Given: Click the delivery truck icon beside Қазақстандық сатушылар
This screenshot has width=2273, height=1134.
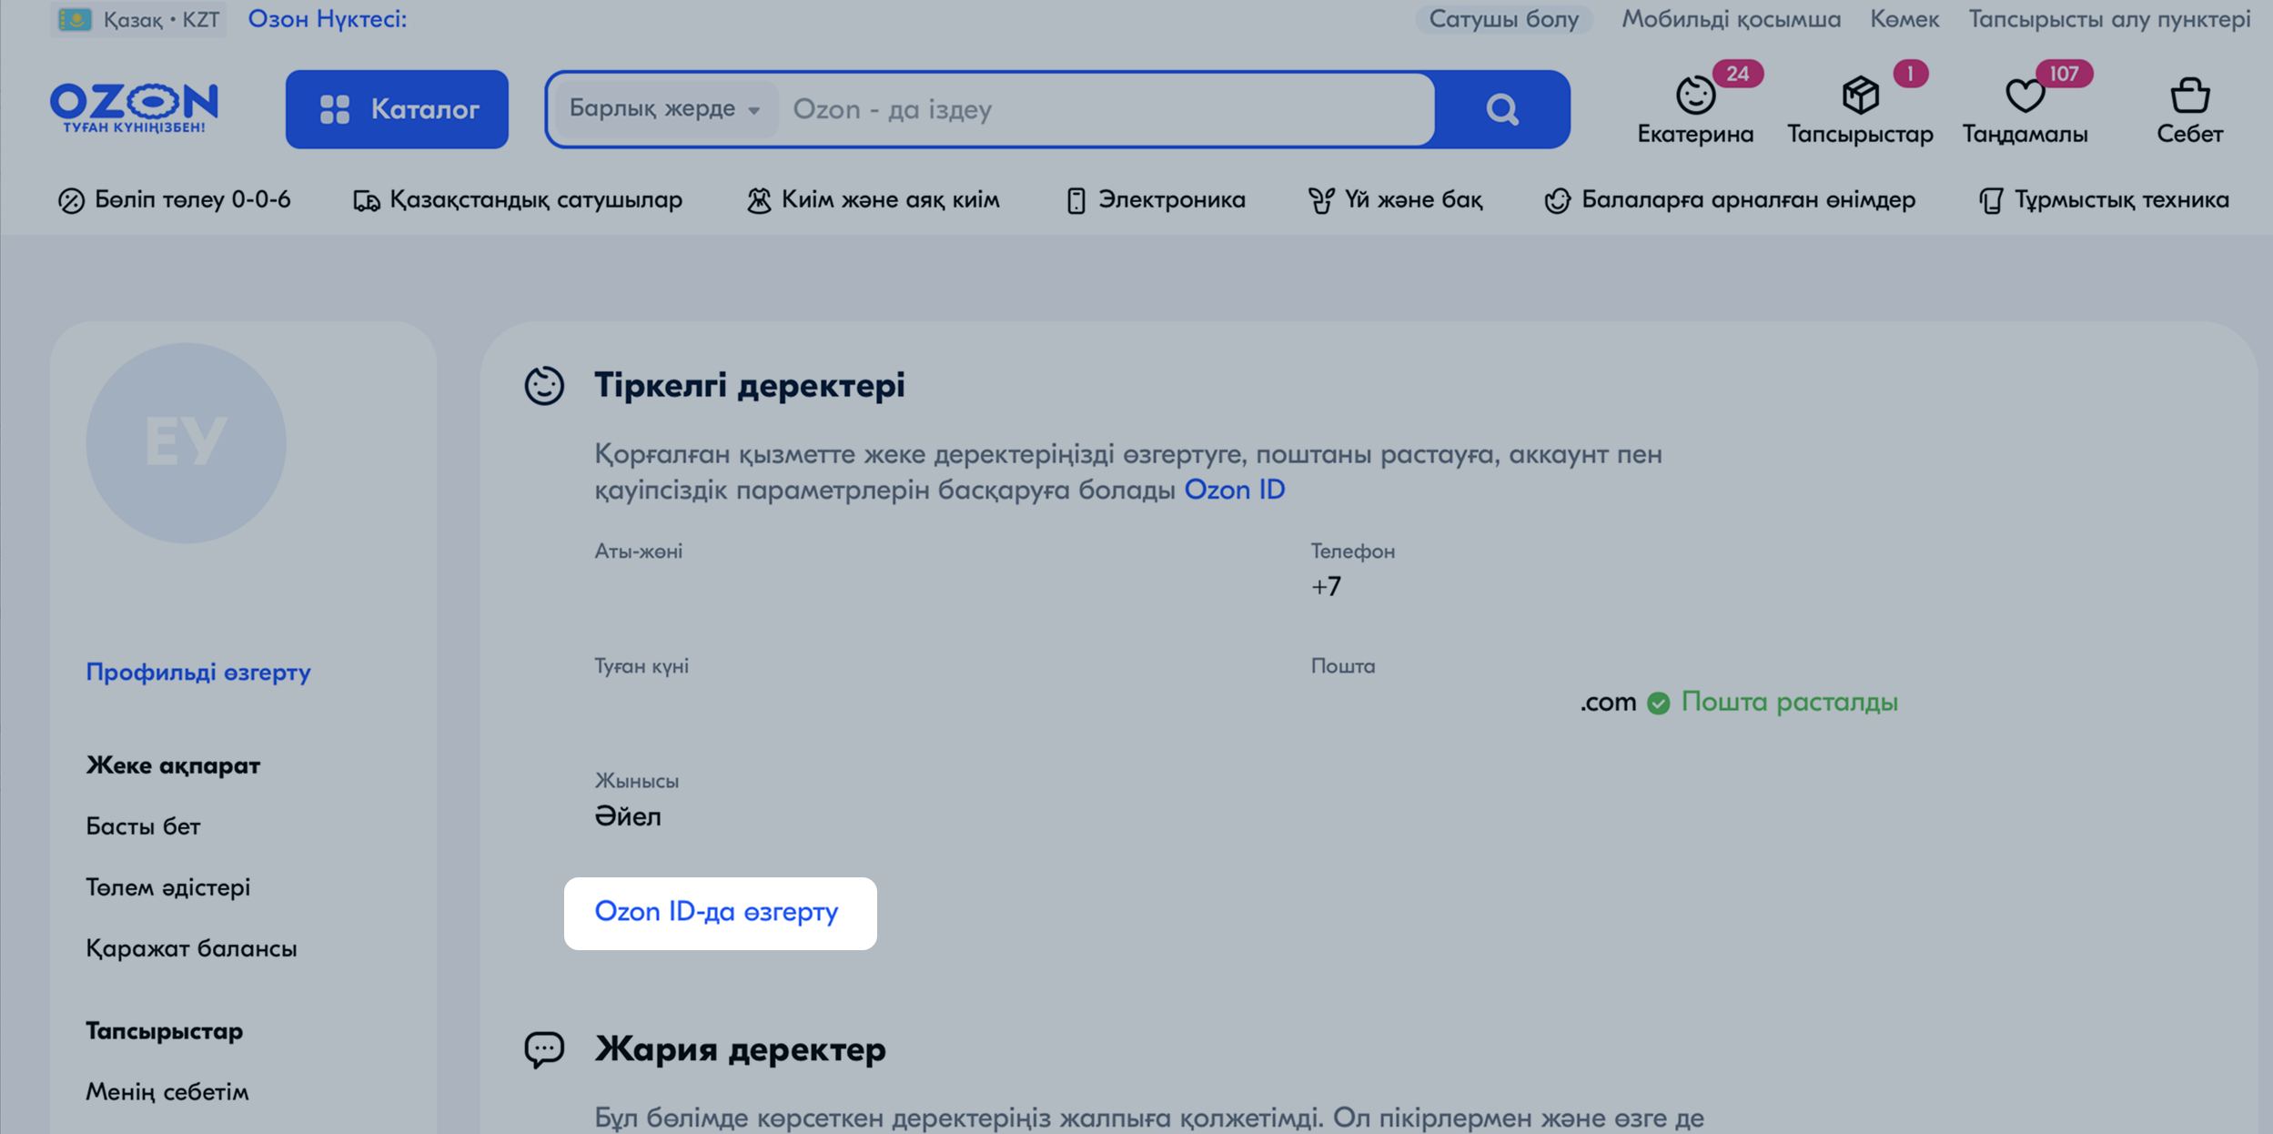Looking at the screenshot, I should [x=366, y=200].
